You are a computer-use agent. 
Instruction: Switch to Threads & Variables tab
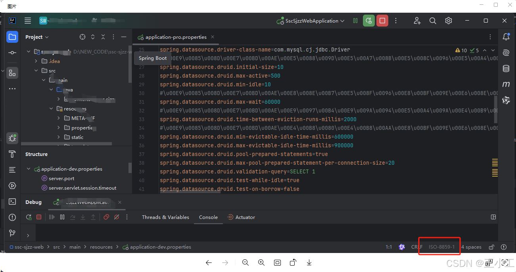(165, 217)
